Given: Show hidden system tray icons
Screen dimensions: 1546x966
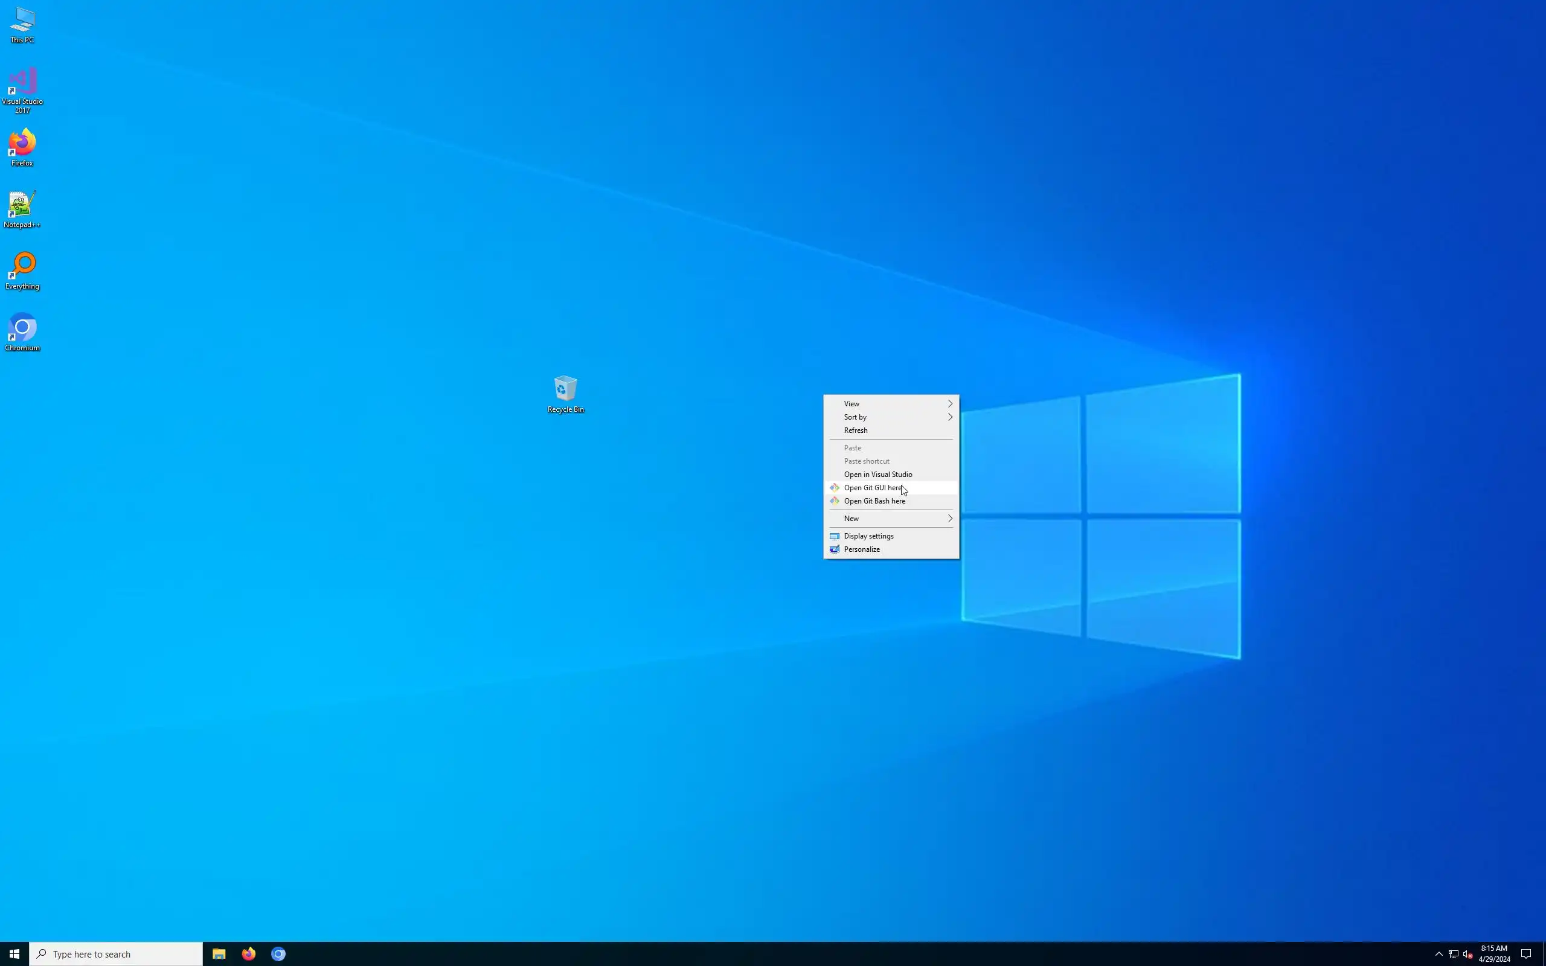Looking at the screenshot, I should click(1439, 954).
